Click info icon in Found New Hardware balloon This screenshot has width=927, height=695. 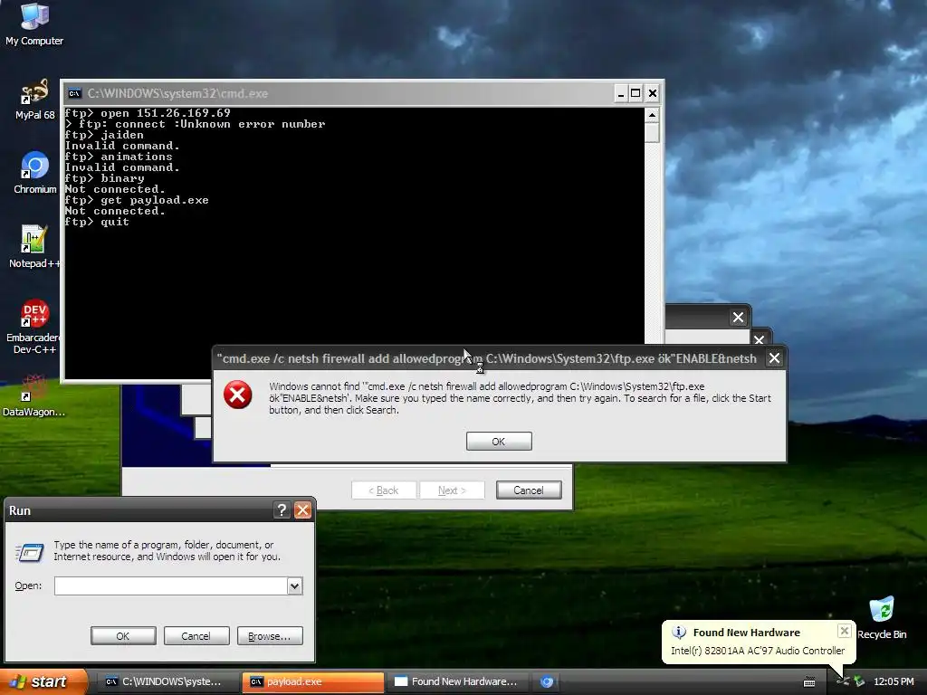pos(679,632)
